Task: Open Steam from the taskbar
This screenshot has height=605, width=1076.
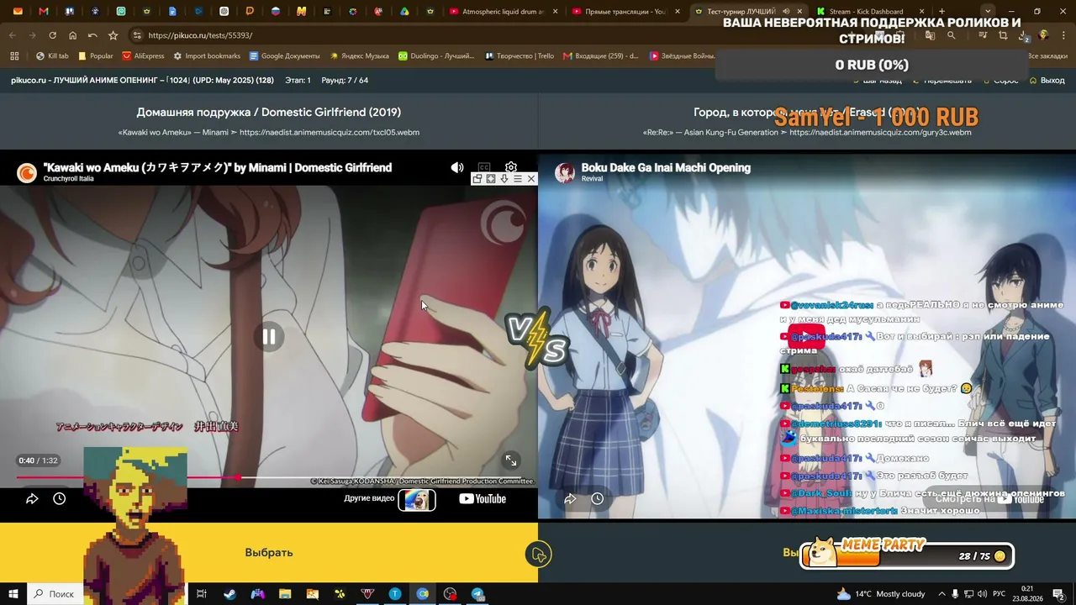Action: point(229,594)
